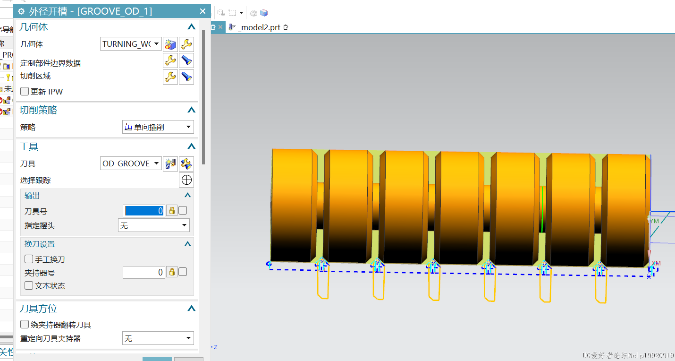Close the tab left of _model2.prt
The image size is (675, 361).
coord(220,27)
